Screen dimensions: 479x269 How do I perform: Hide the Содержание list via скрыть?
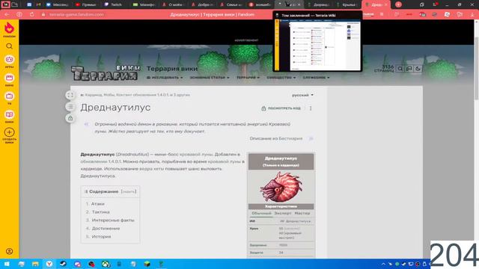[129, 191]
